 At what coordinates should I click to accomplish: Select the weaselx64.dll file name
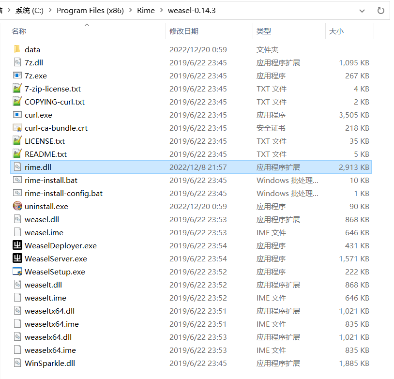pos(48,337)
